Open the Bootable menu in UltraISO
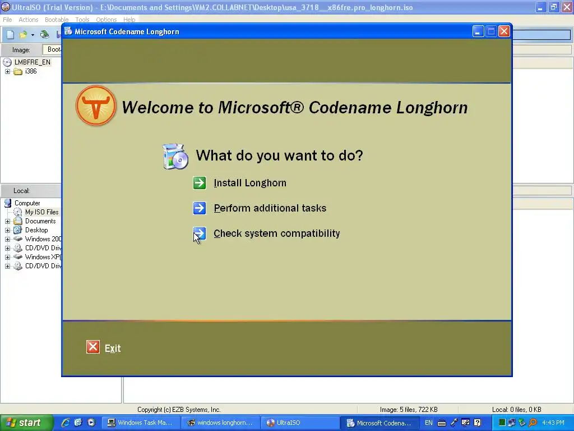The width and height of the screenshot is (574, 431). tap(57, 20)
